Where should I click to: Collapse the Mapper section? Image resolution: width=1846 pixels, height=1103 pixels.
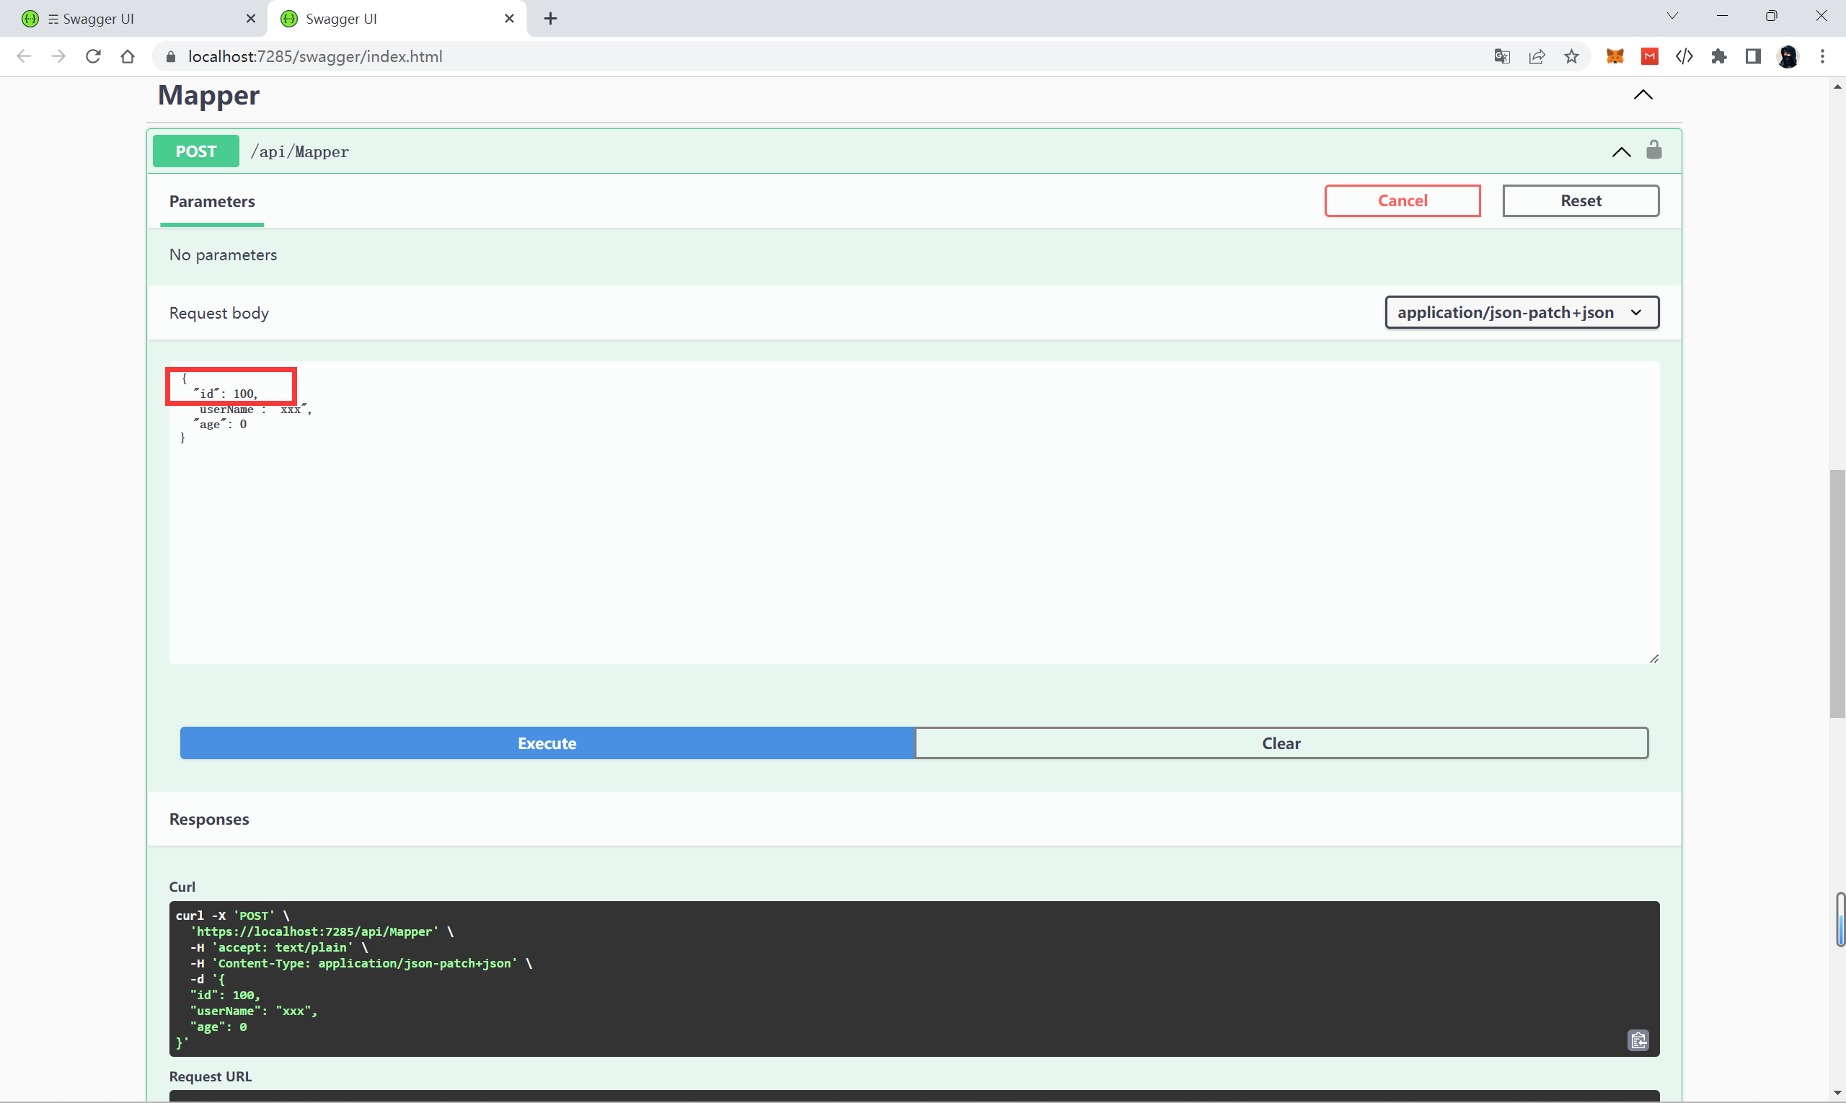[x=1643, y=95]
